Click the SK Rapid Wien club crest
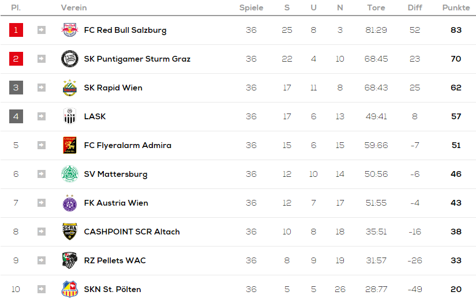Image resolution: width=476 pixels, height=303 pixels. pyautogui.click(x=69, y=88)
